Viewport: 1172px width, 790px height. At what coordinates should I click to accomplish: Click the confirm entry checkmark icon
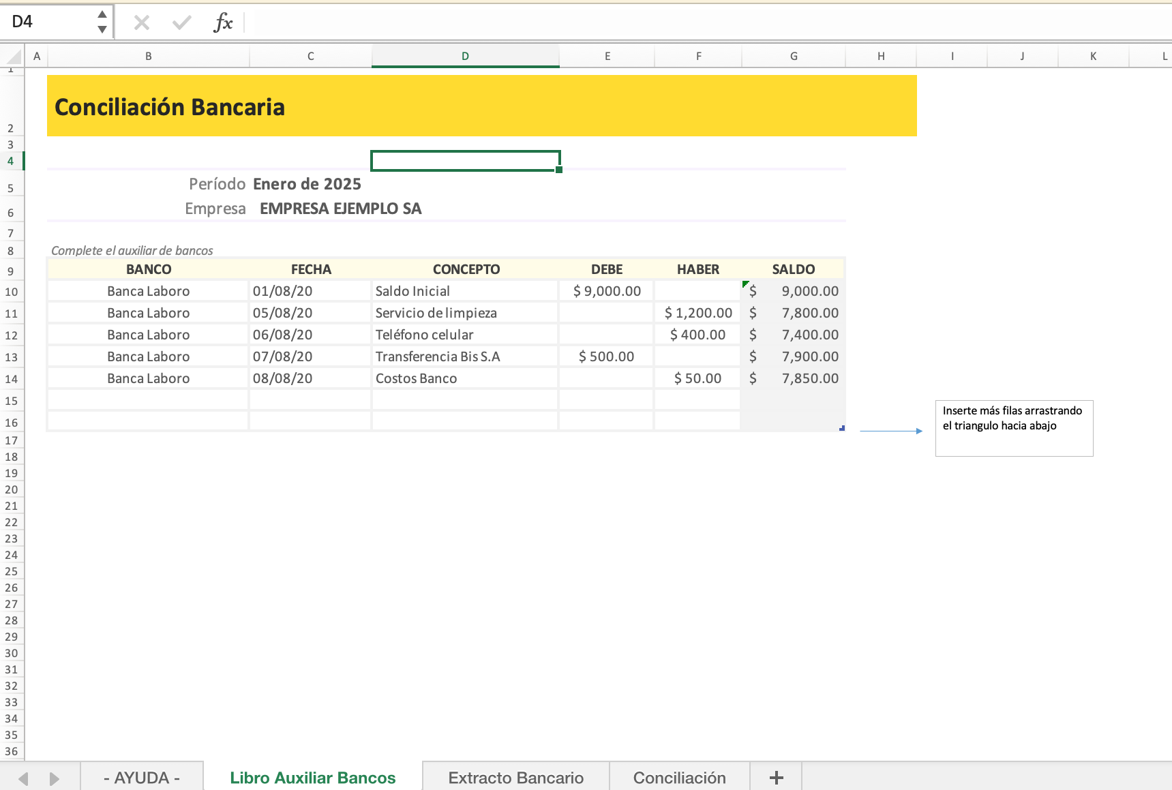pos(181,23)
